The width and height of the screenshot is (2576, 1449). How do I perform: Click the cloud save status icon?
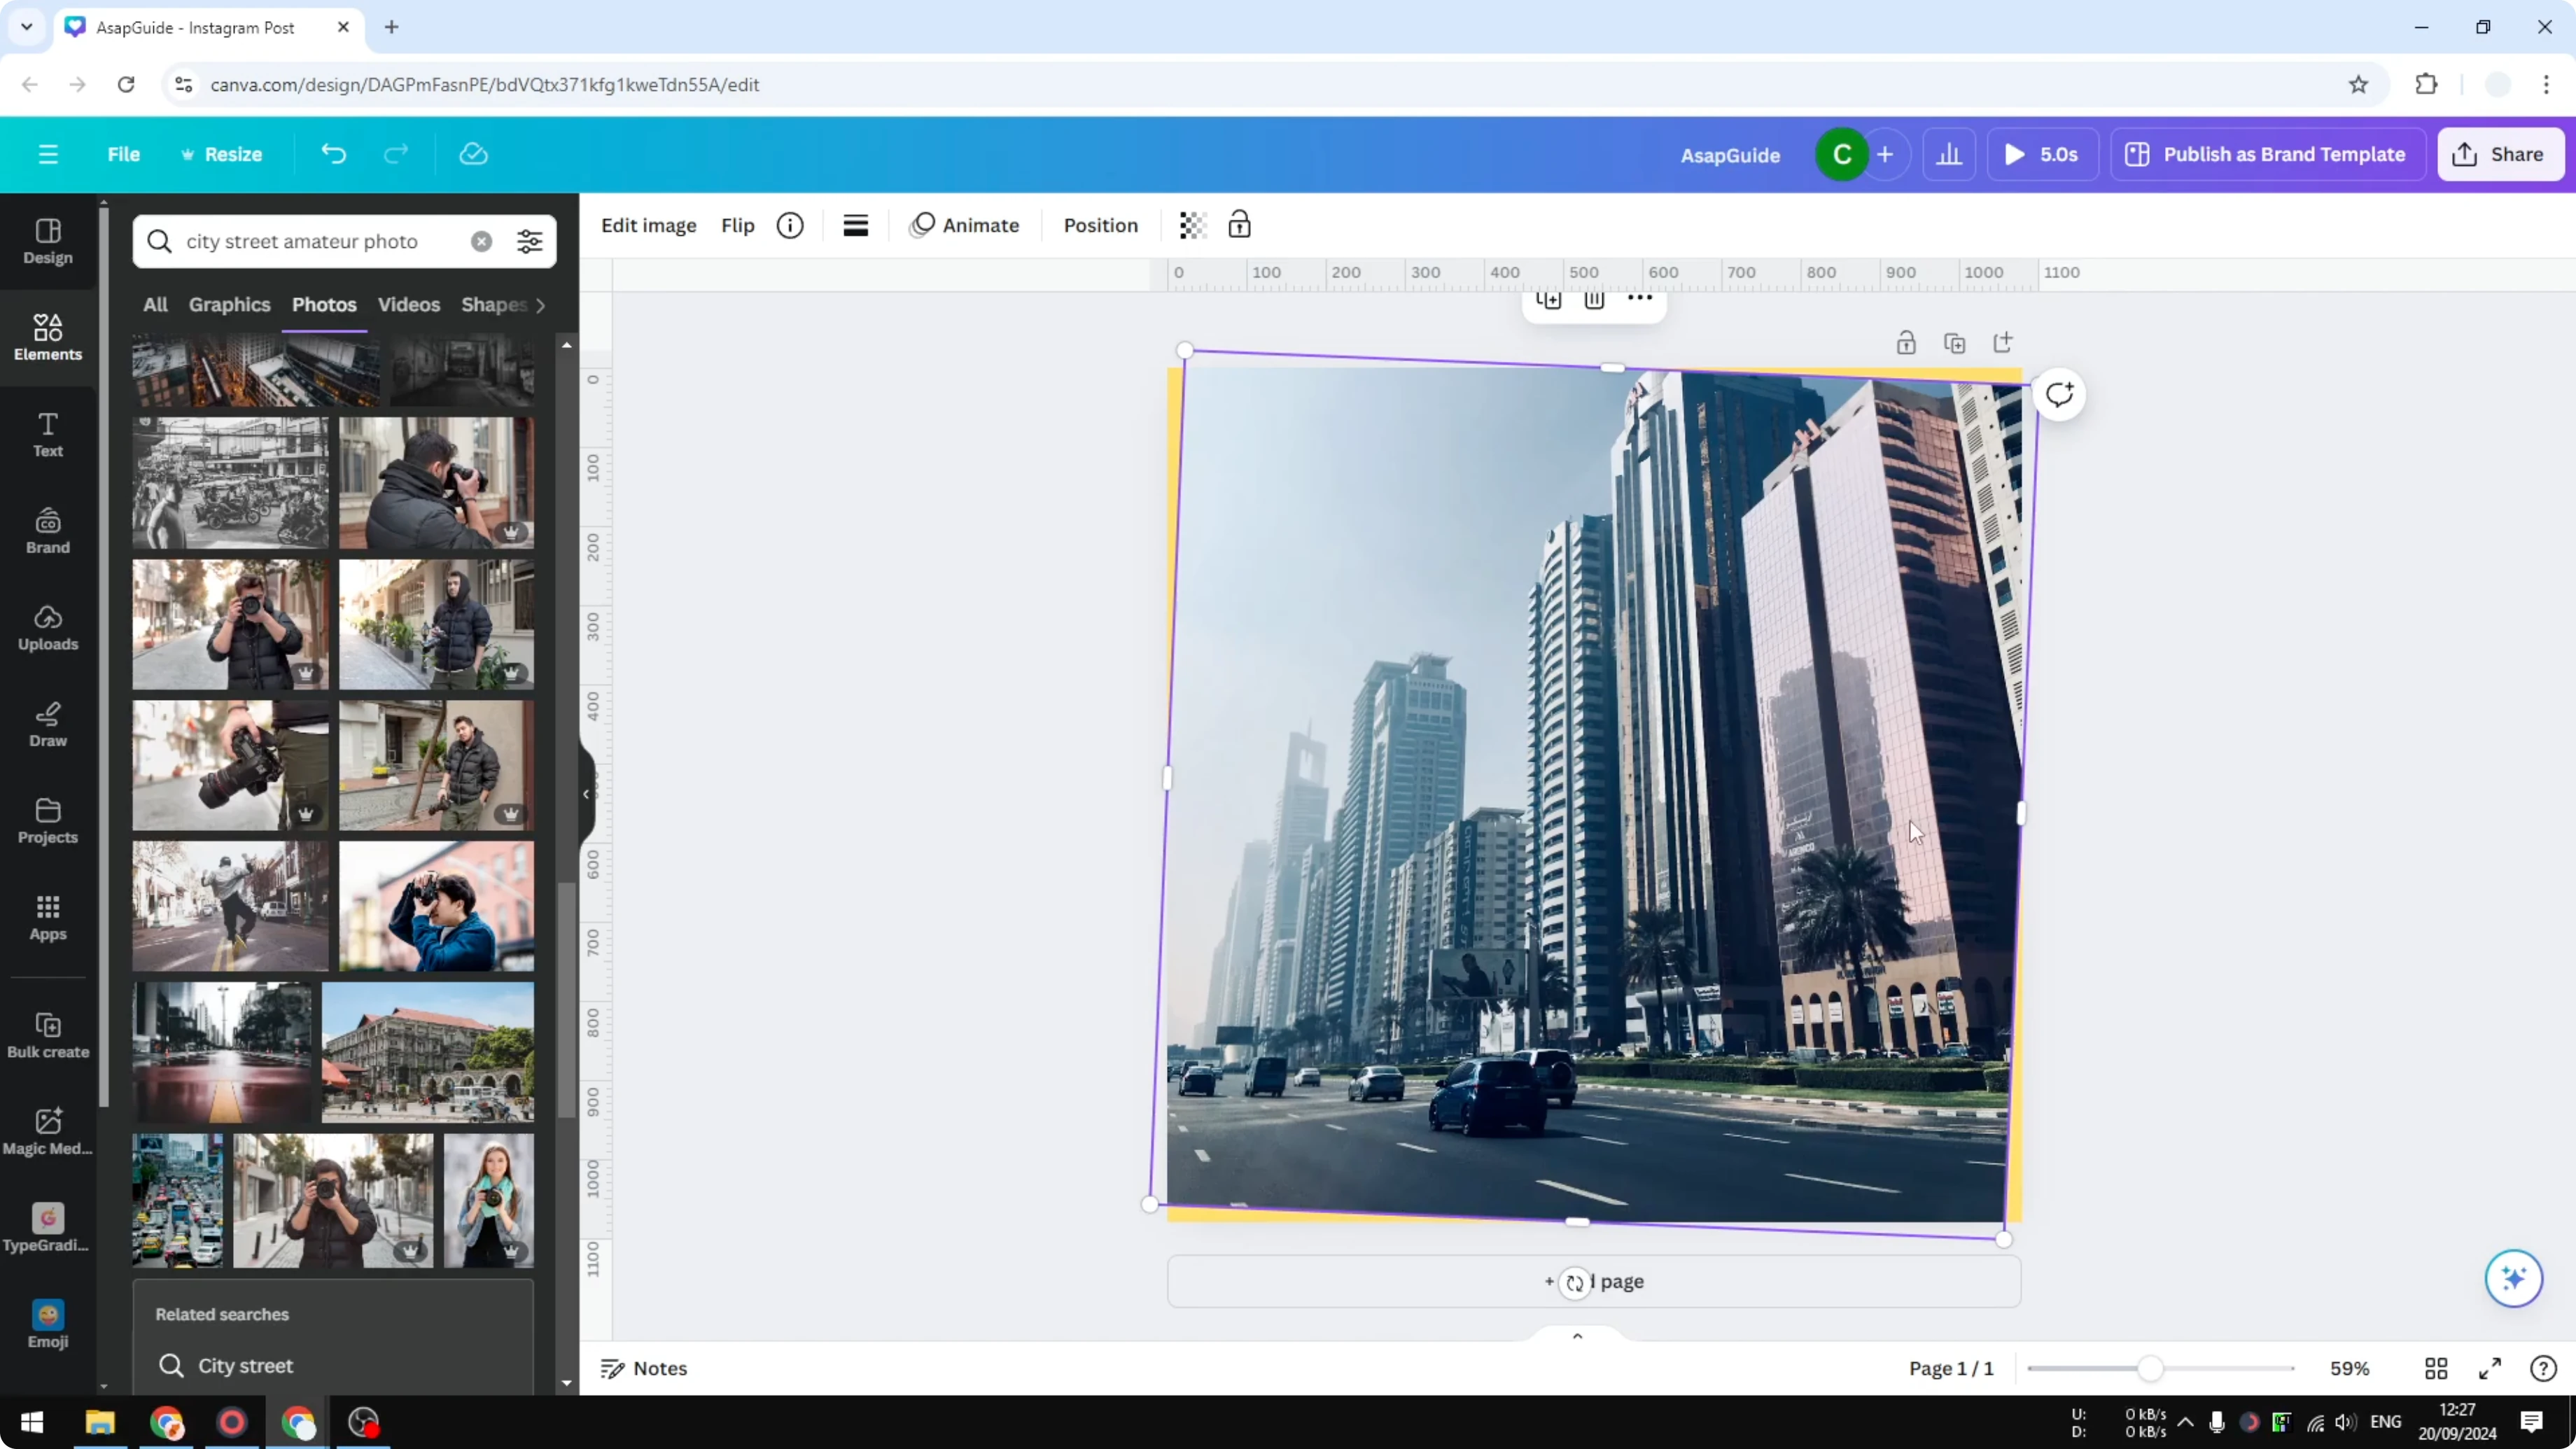point(473,154)
